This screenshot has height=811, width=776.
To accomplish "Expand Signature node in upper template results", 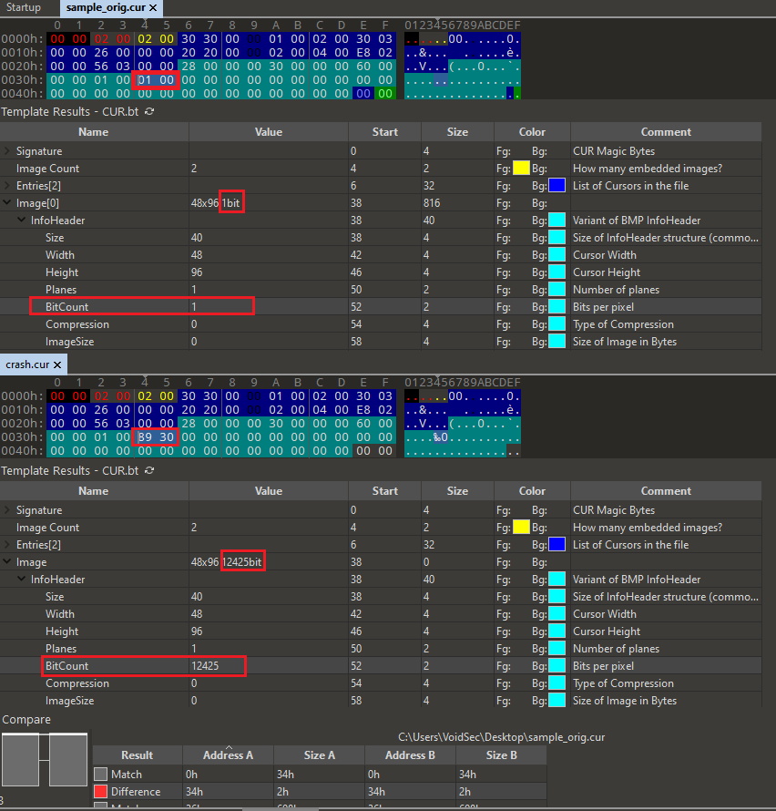I will [8, 151].
